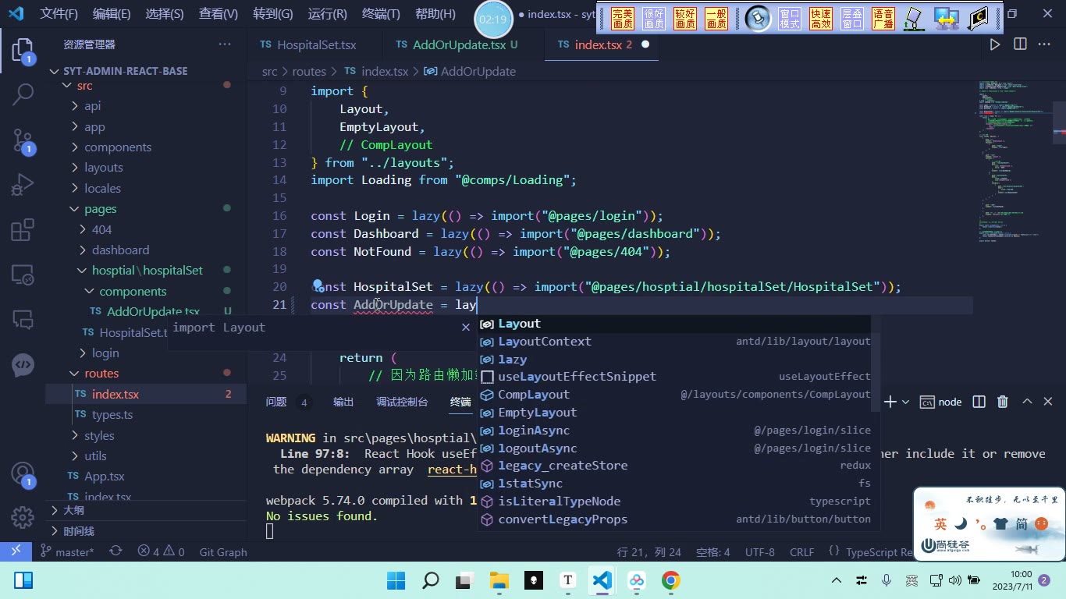Screen dimensions: 1066x599
Task: Open editor More Actions ellipsis
Action: click(1044, 44)
